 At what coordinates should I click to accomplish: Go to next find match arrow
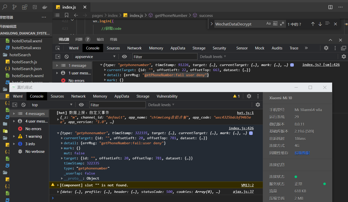(x=320, y=24)
